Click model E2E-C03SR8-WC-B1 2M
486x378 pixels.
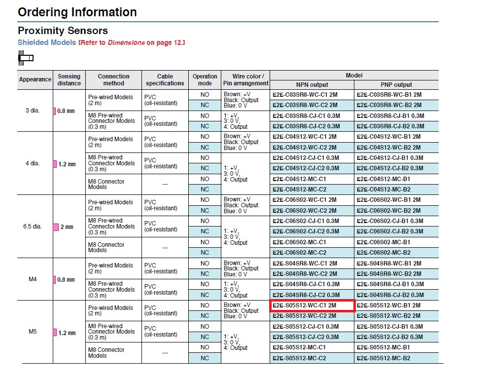click(x=389, y=95)
